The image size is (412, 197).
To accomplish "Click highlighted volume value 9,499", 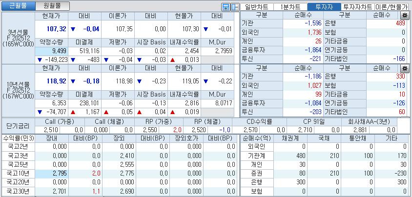I will (52, 51).
